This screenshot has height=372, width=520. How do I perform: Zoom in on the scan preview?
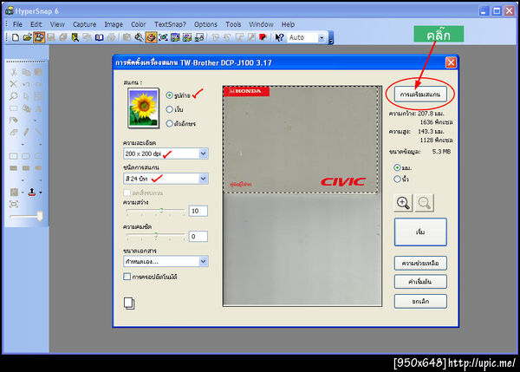(x=403, y=203)
